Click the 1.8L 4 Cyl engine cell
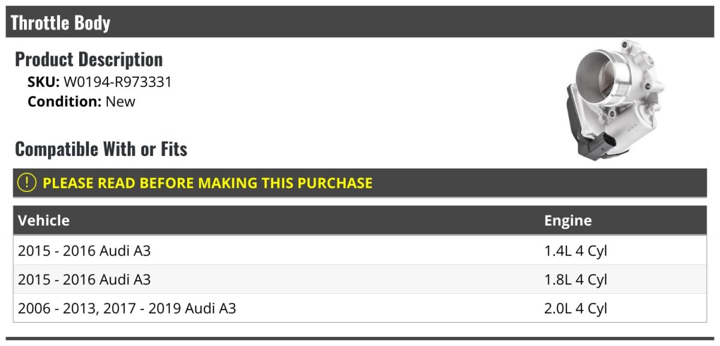Image resolution: width=720 pixels, height=346 pixels. (x=575, y=279)
